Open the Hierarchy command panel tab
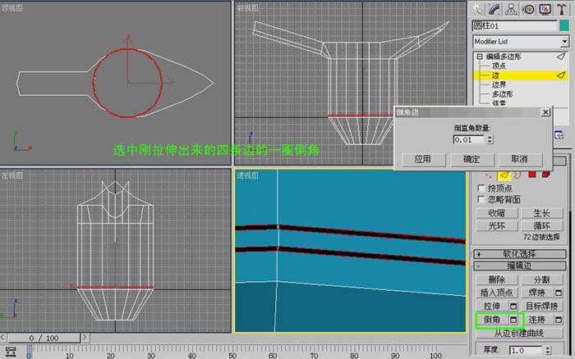Screen dimensions: 575x359 tap(511, 9)
